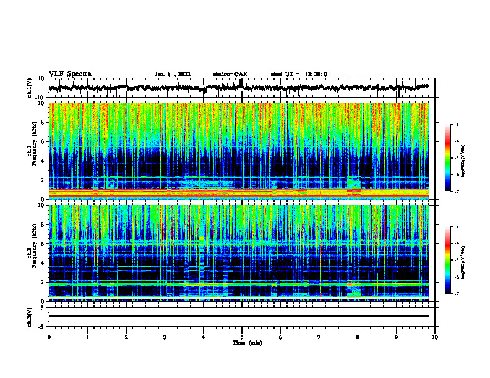The height and width of the screenshot is (378, 490).
Task: Click the "ch.1(V)" waveform axis label
Action: click(30, 88)
